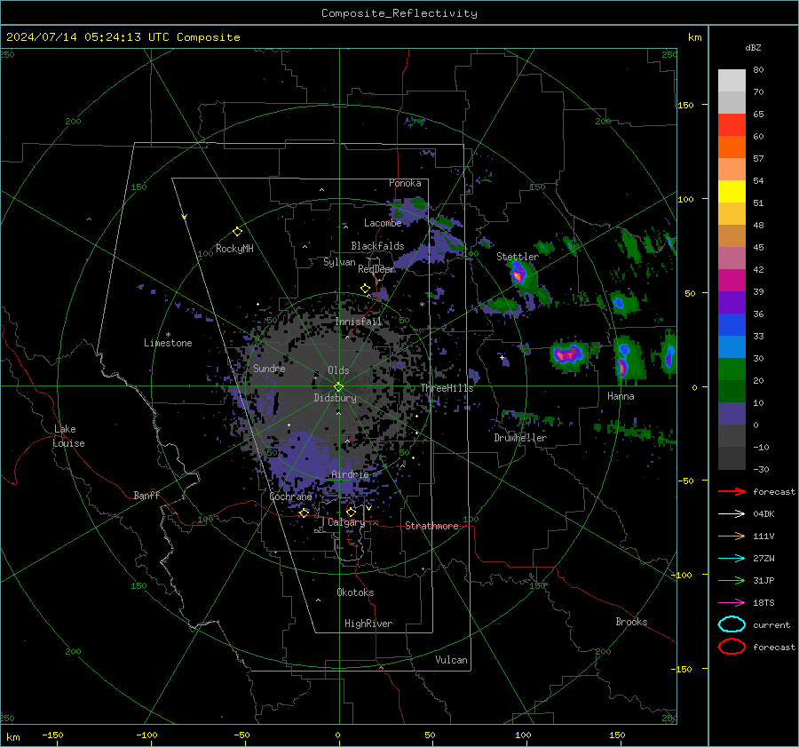Viewport: 799px width, 747px height.
Task: Click the white cross marker west of Hanna
Action: 502,357
